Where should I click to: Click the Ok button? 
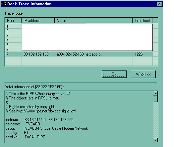click(x=114, y=74)
